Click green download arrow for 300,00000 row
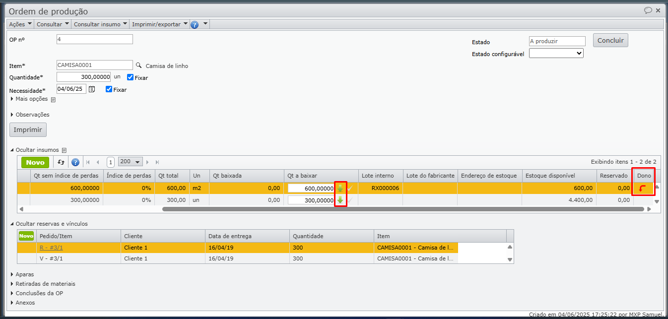Image resolution: width=668 pixels, height=319 pixels. click(340, 200)
